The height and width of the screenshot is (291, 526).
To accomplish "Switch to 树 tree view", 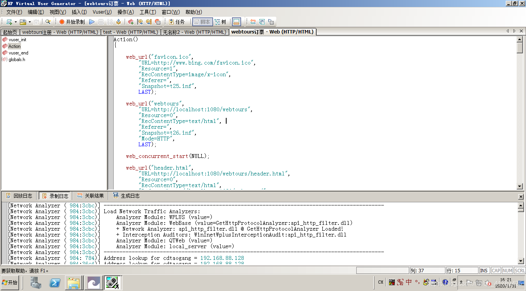I will point(221,22).
